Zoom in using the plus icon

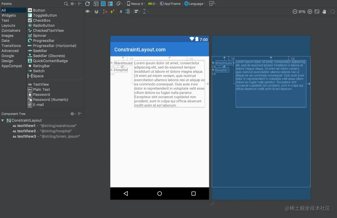point(310,12)
